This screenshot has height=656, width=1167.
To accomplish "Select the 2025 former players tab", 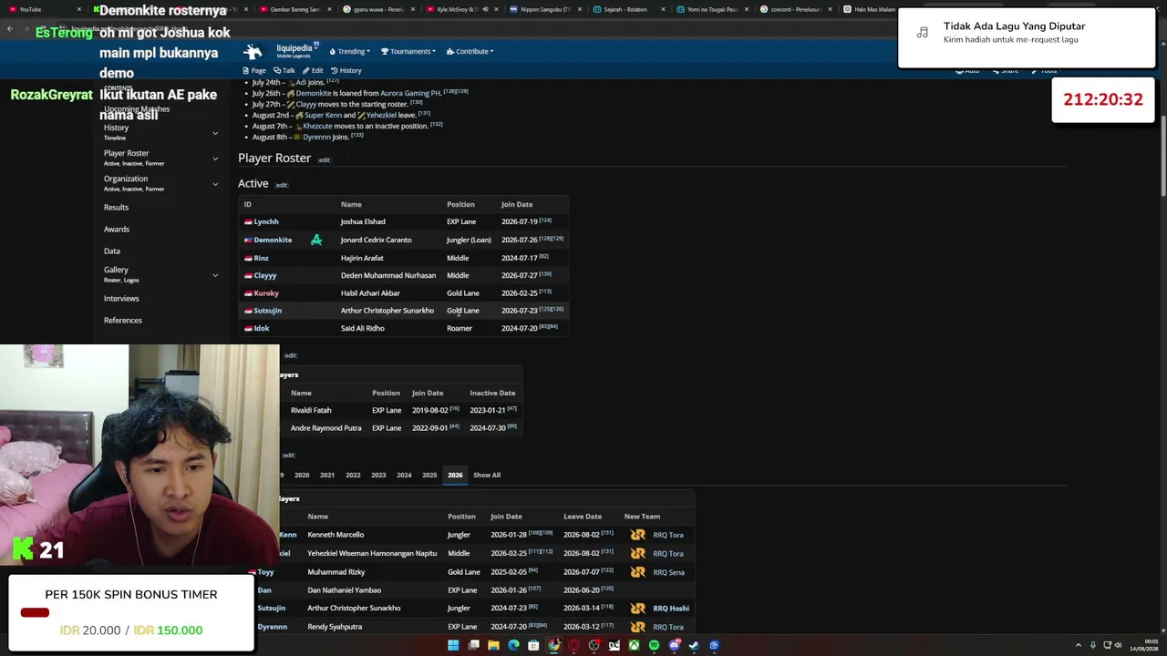I will coord(429,475).
